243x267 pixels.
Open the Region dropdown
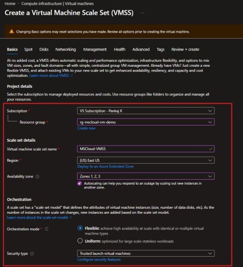pos(146,160)
